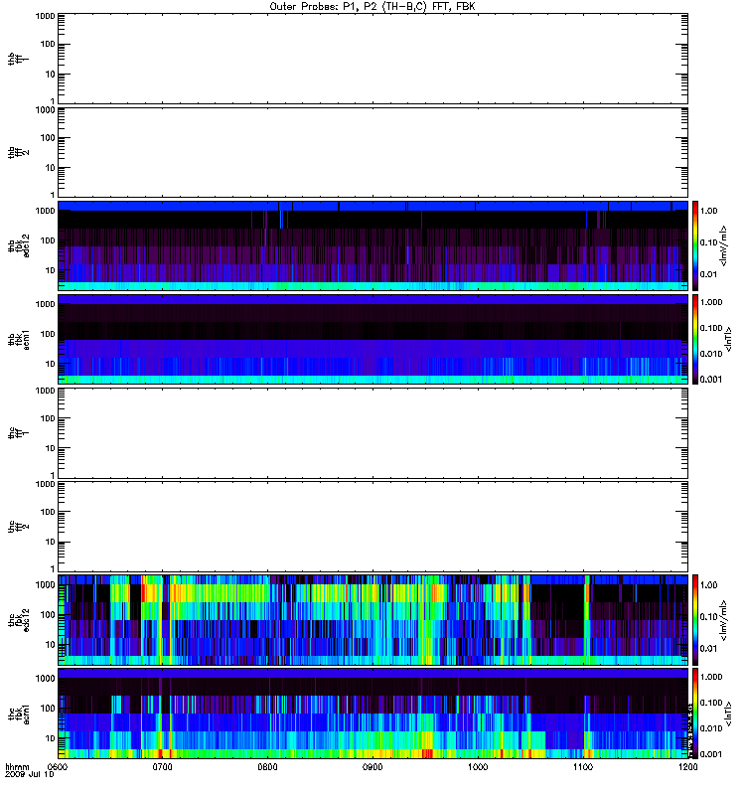Viewport: 745px width, 795px height.
Task: Click the "thb fff 2" y-axis label
Action: click(18, 153)
